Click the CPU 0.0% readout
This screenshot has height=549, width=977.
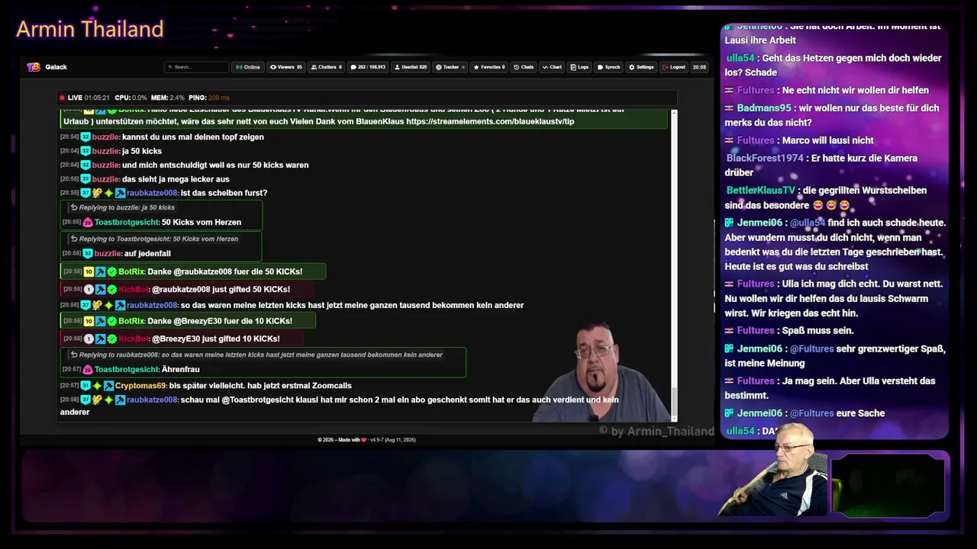click(131, 98)
